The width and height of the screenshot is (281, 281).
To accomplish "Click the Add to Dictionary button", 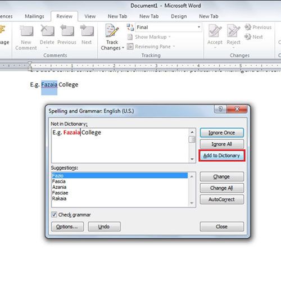I will click(x=222, y=156).
